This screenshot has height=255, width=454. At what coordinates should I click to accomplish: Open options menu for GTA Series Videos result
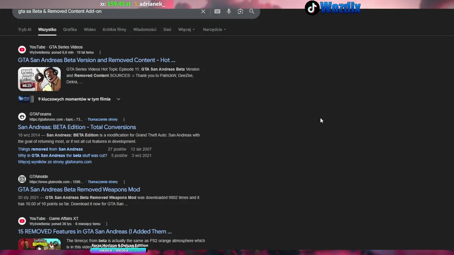100,52
